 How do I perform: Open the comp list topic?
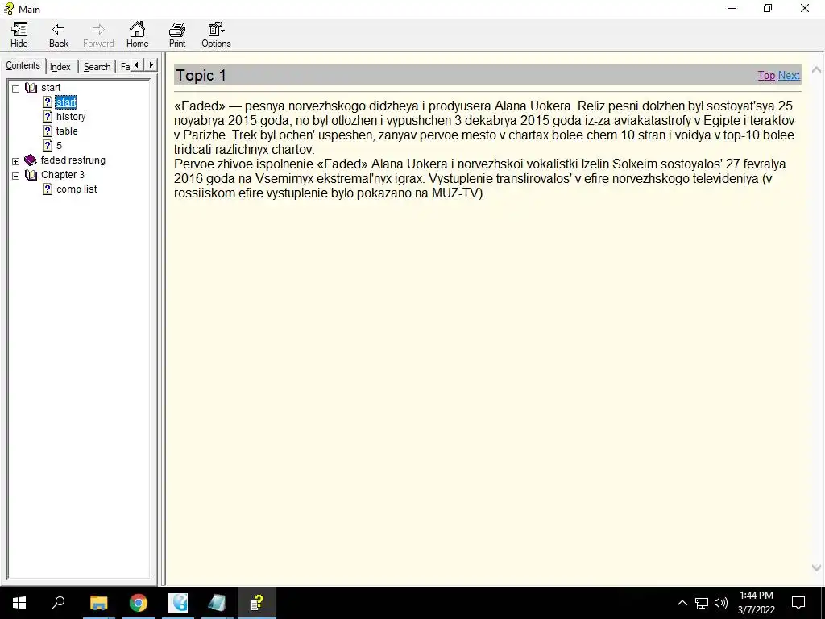(77, 189)
